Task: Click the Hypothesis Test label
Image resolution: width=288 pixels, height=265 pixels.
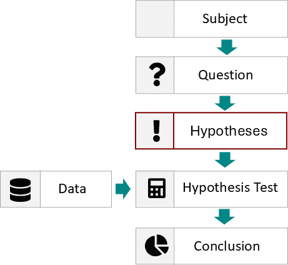Action: [230, 187]
